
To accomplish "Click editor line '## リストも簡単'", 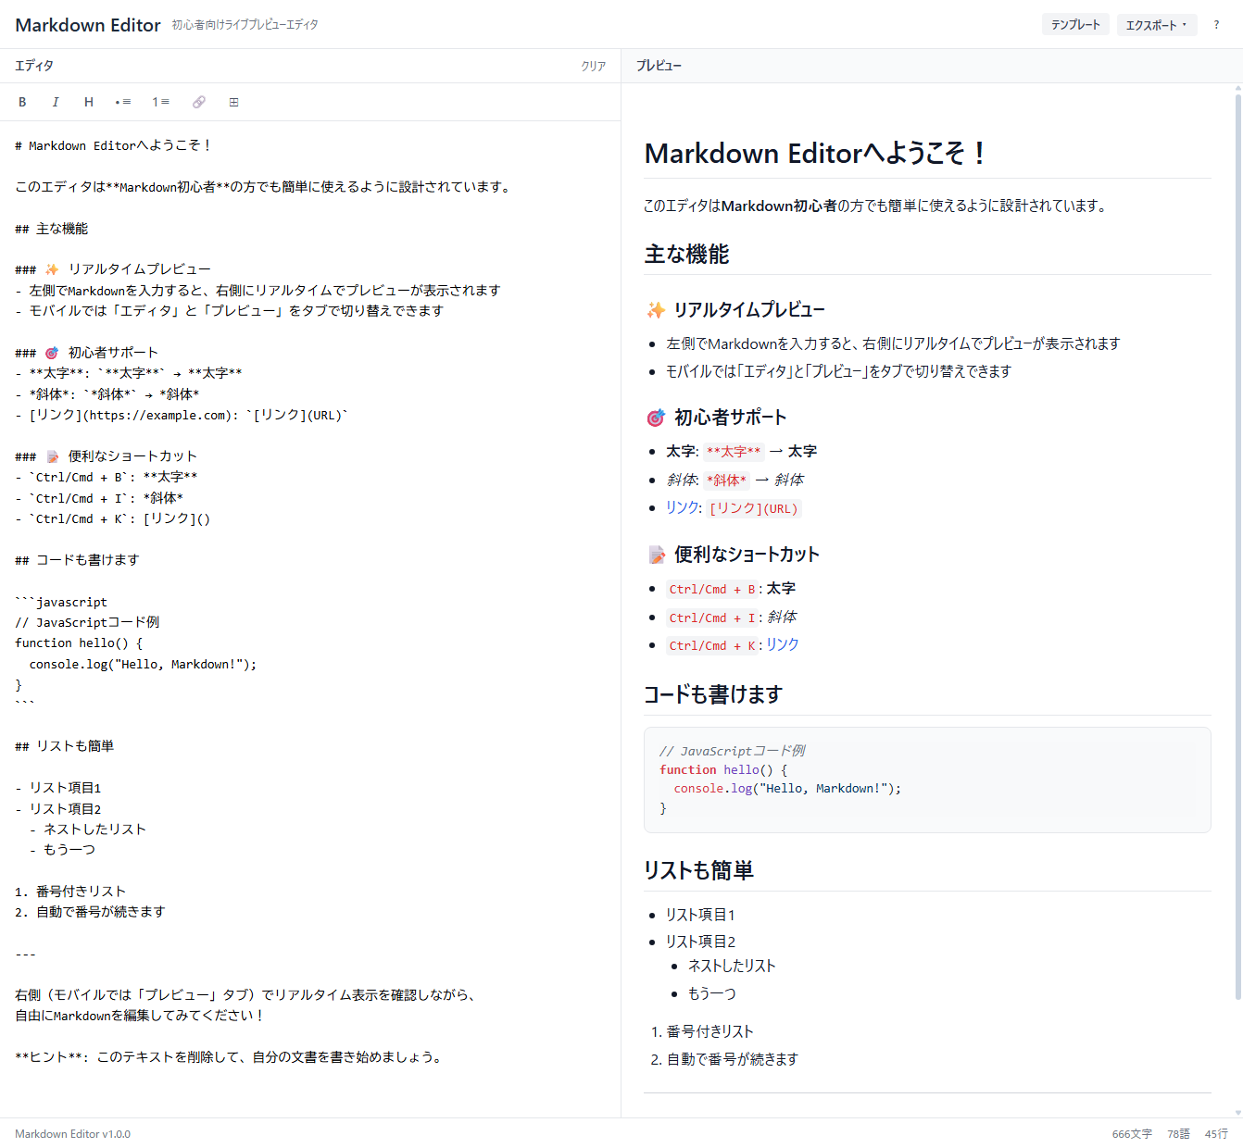I will coord(65,746).
